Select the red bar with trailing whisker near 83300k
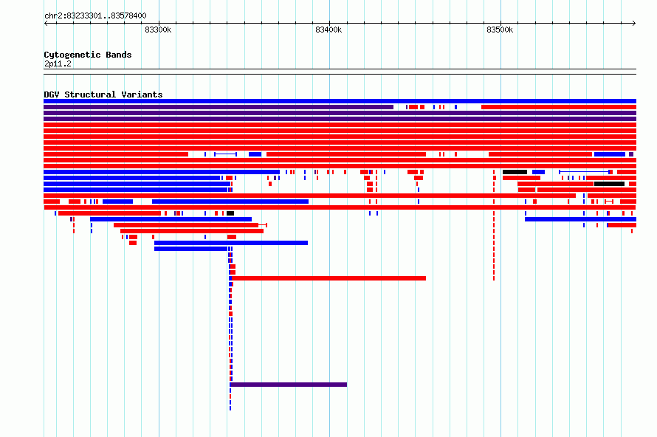 click(x=190, y=225)
